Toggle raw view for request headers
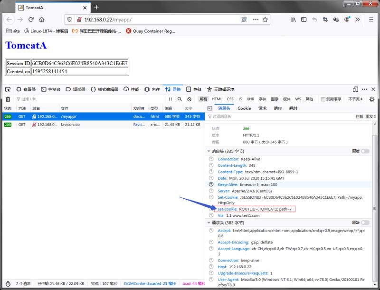The height and width of the screenshot is (290, 380). coord(365,222)
